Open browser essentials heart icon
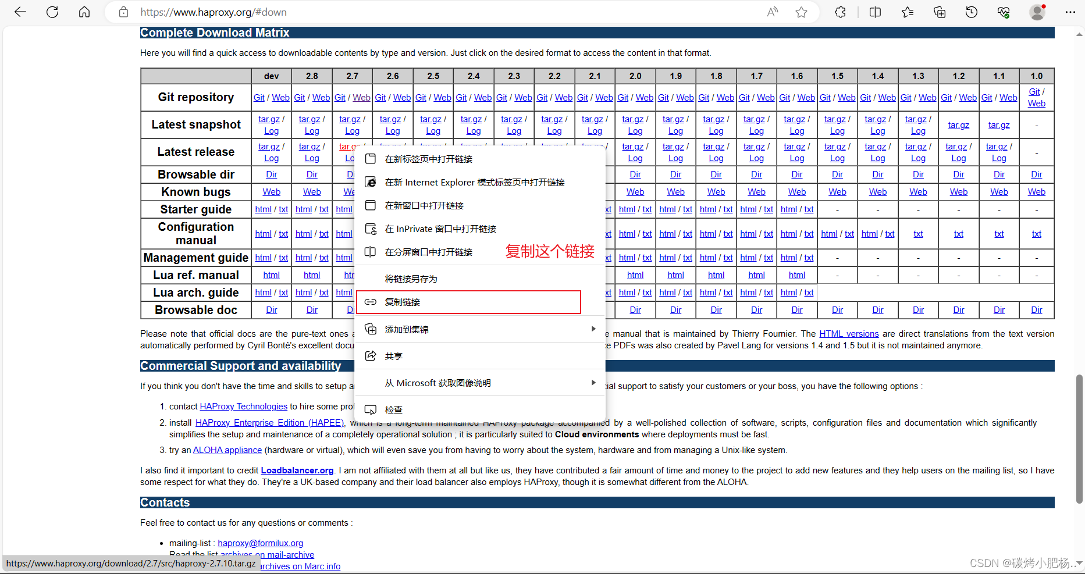This screenshot has width=1085, height=574. click(1004, 12)
